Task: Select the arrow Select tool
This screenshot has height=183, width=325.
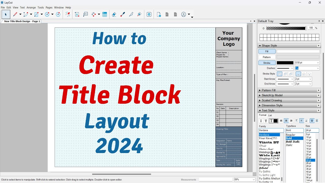Action: (6, 14)
